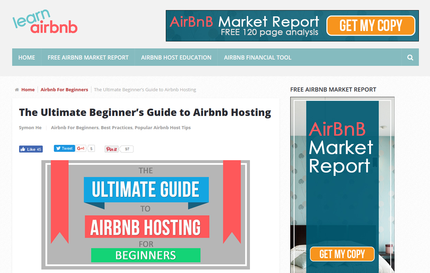
Task: Open Airbnb For Beginners category link
Action: tap(75, 128)
